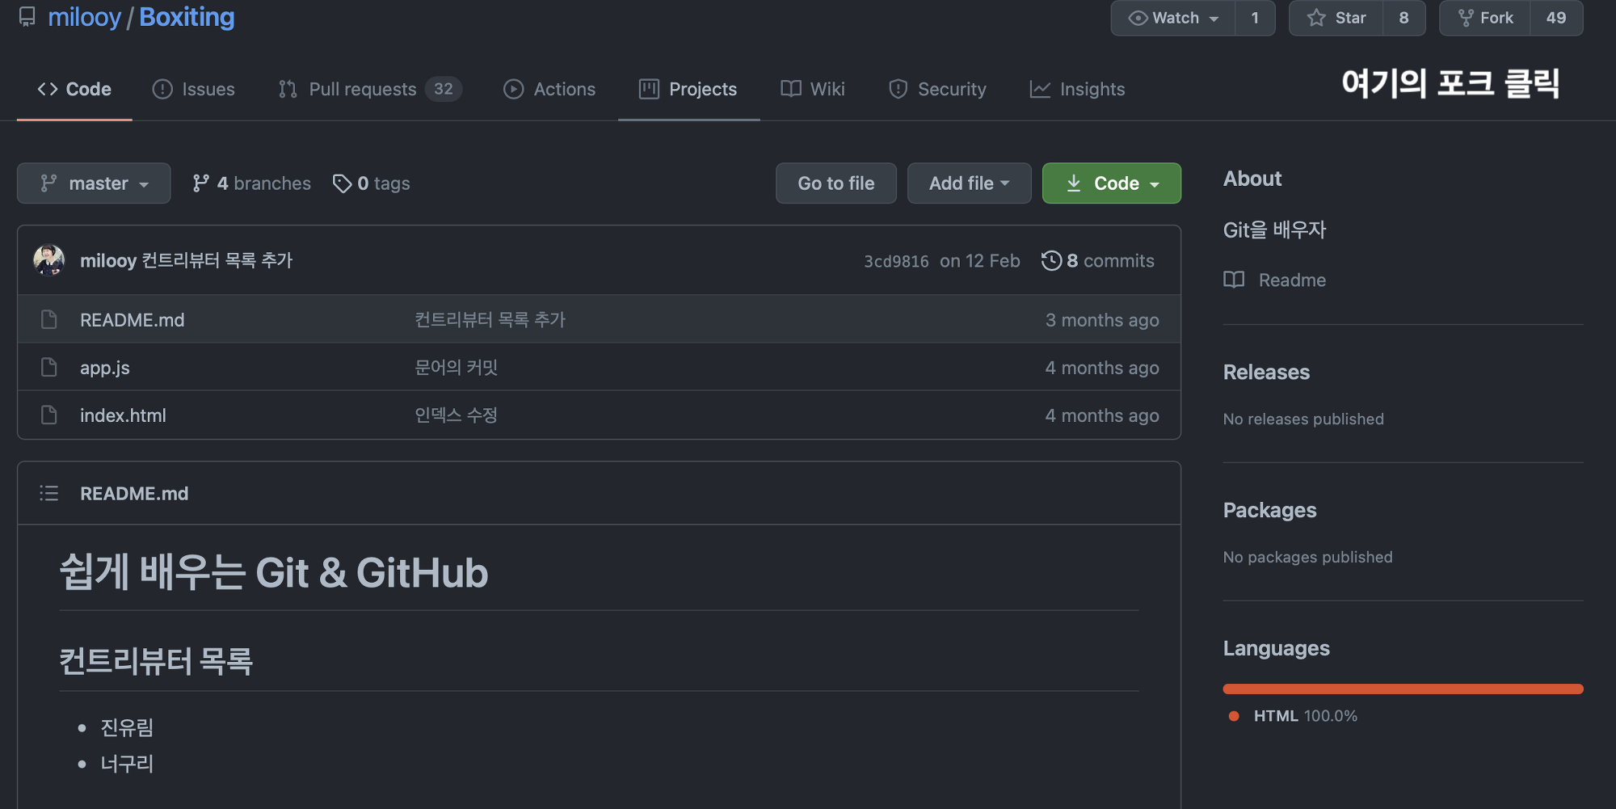View the 4 branches link
This screenshot has width=1616, height=809.
(251, 183)
